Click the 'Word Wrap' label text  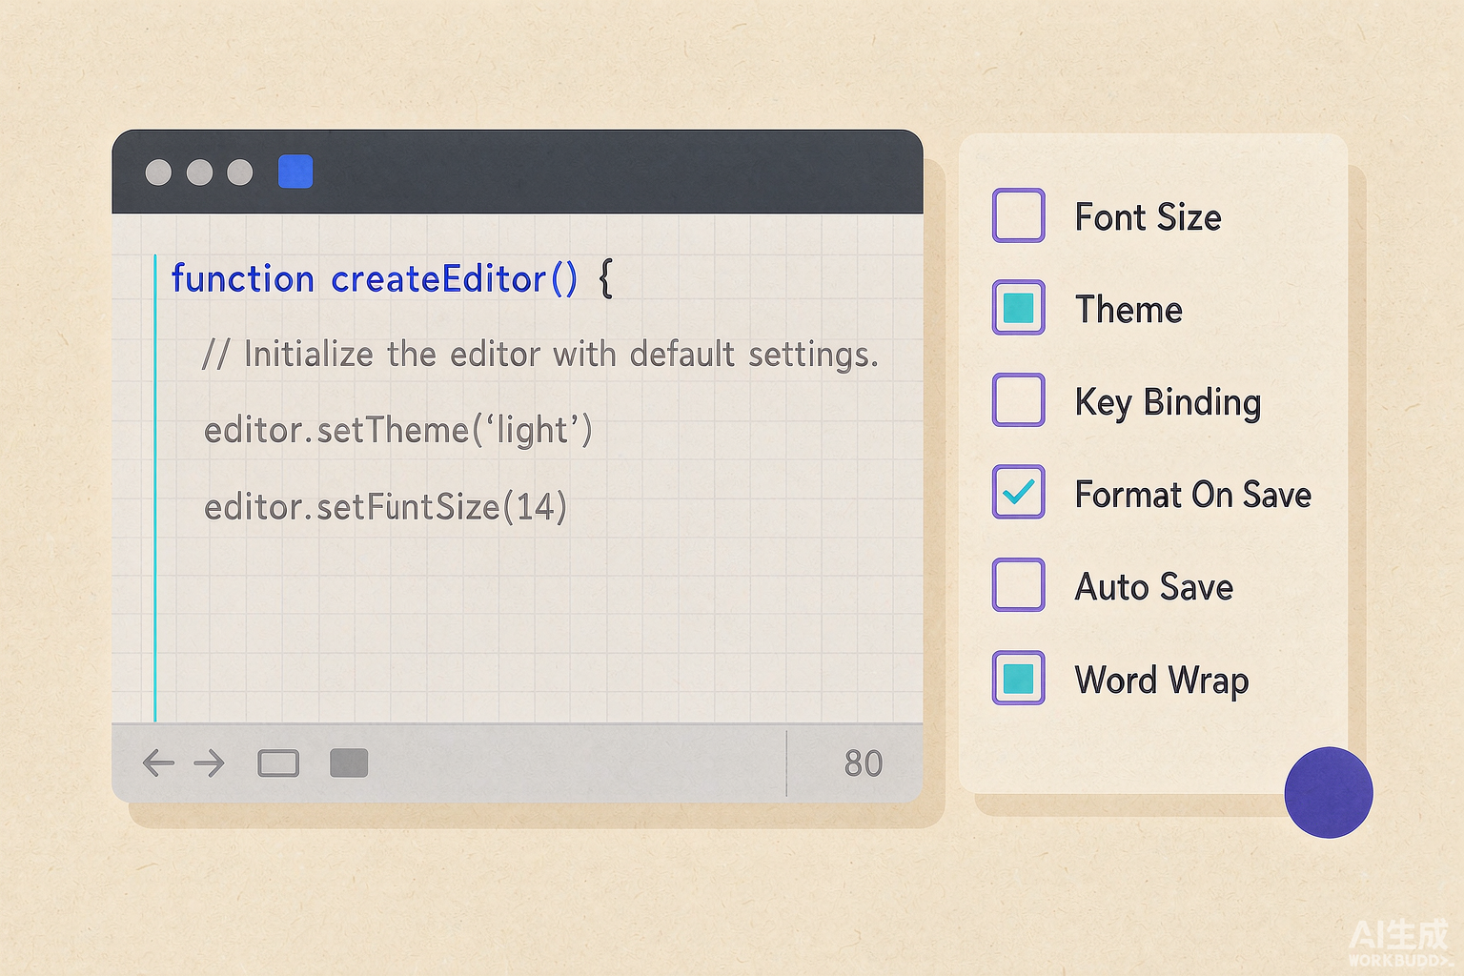pyautogui.click(x=1162, y=681)
